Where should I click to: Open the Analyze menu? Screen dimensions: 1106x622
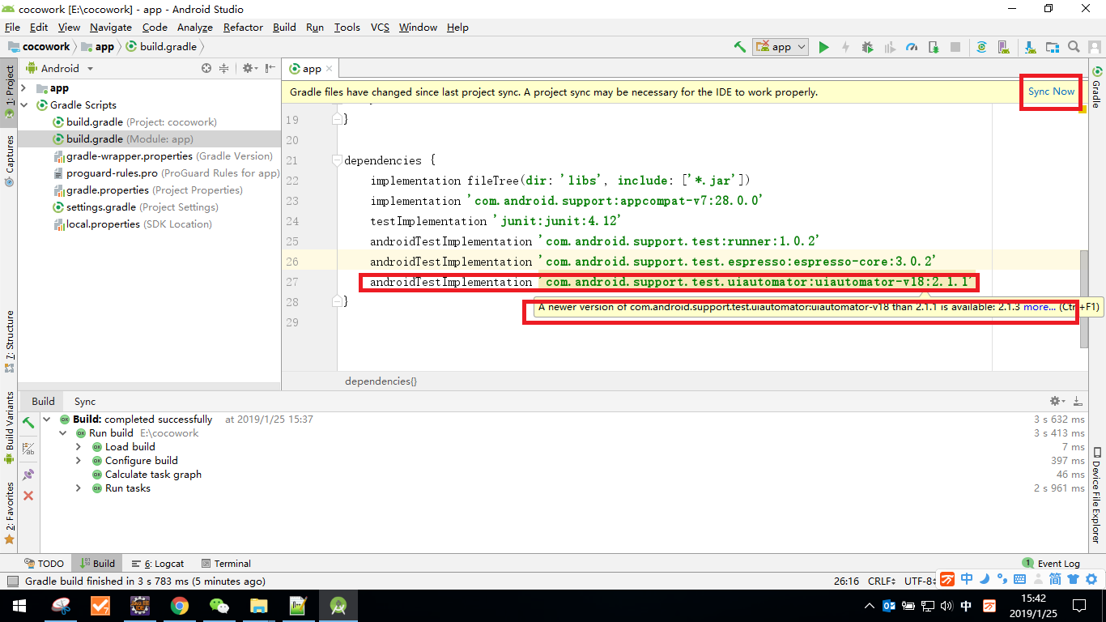click(194, 27)
